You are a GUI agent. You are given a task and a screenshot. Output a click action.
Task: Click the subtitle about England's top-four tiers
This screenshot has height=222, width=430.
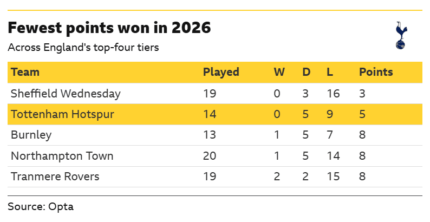pos(83,47)
